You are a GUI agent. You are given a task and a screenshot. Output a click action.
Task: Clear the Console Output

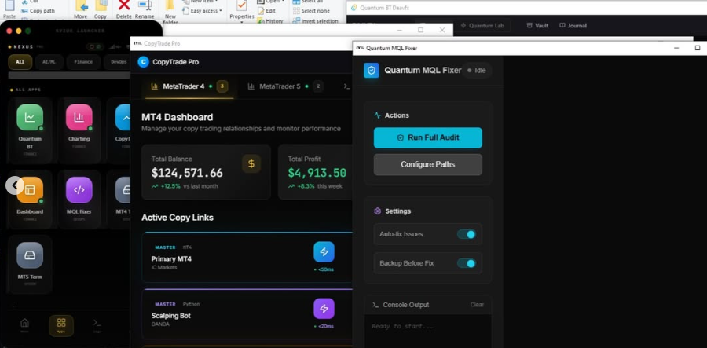[x=477, y=305]
